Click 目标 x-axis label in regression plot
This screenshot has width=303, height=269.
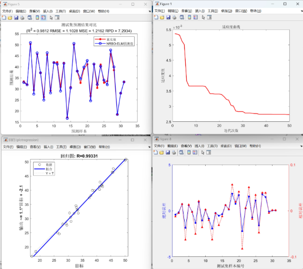click(79, 266)
